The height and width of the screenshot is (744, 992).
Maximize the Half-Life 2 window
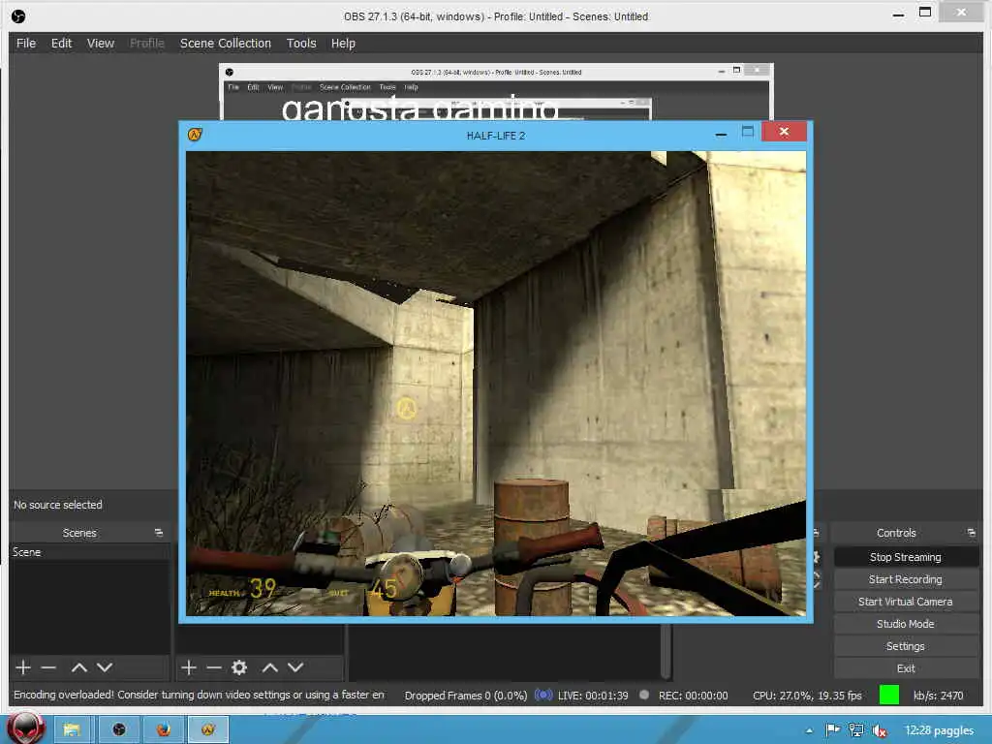click(x=747, y=132)
